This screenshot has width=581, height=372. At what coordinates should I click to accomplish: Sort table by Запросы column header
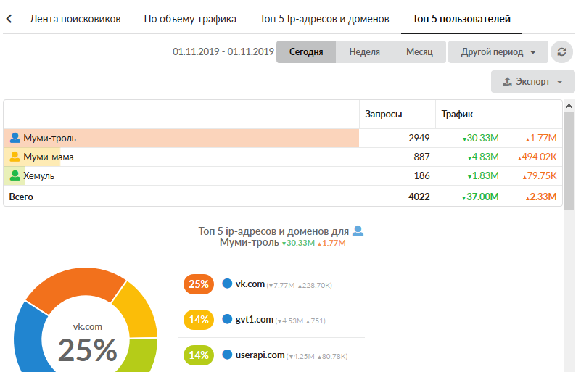(x=384, y=115)
